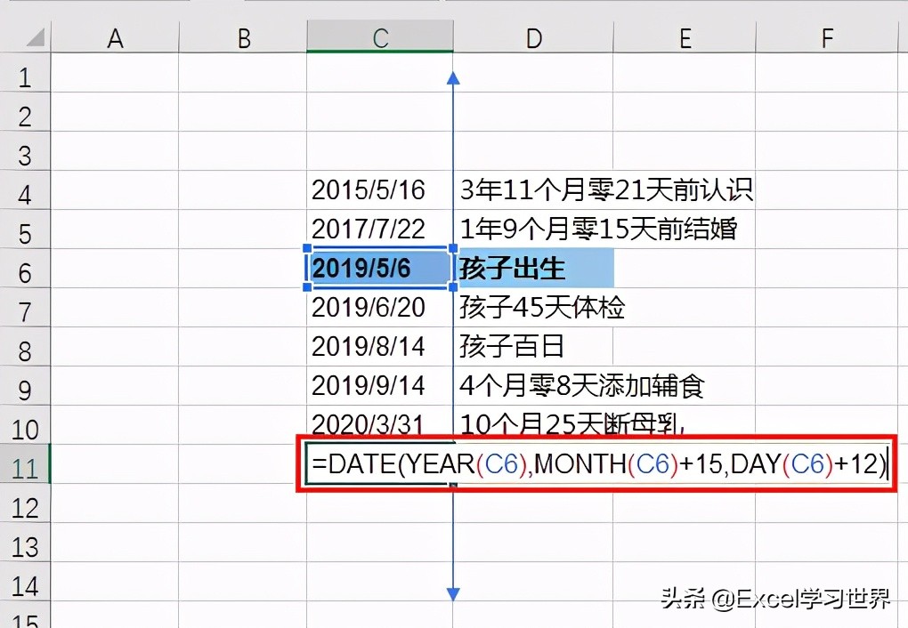Select row 7 header
The height and width of the screenshot is (628, 908).
[25, 308]
